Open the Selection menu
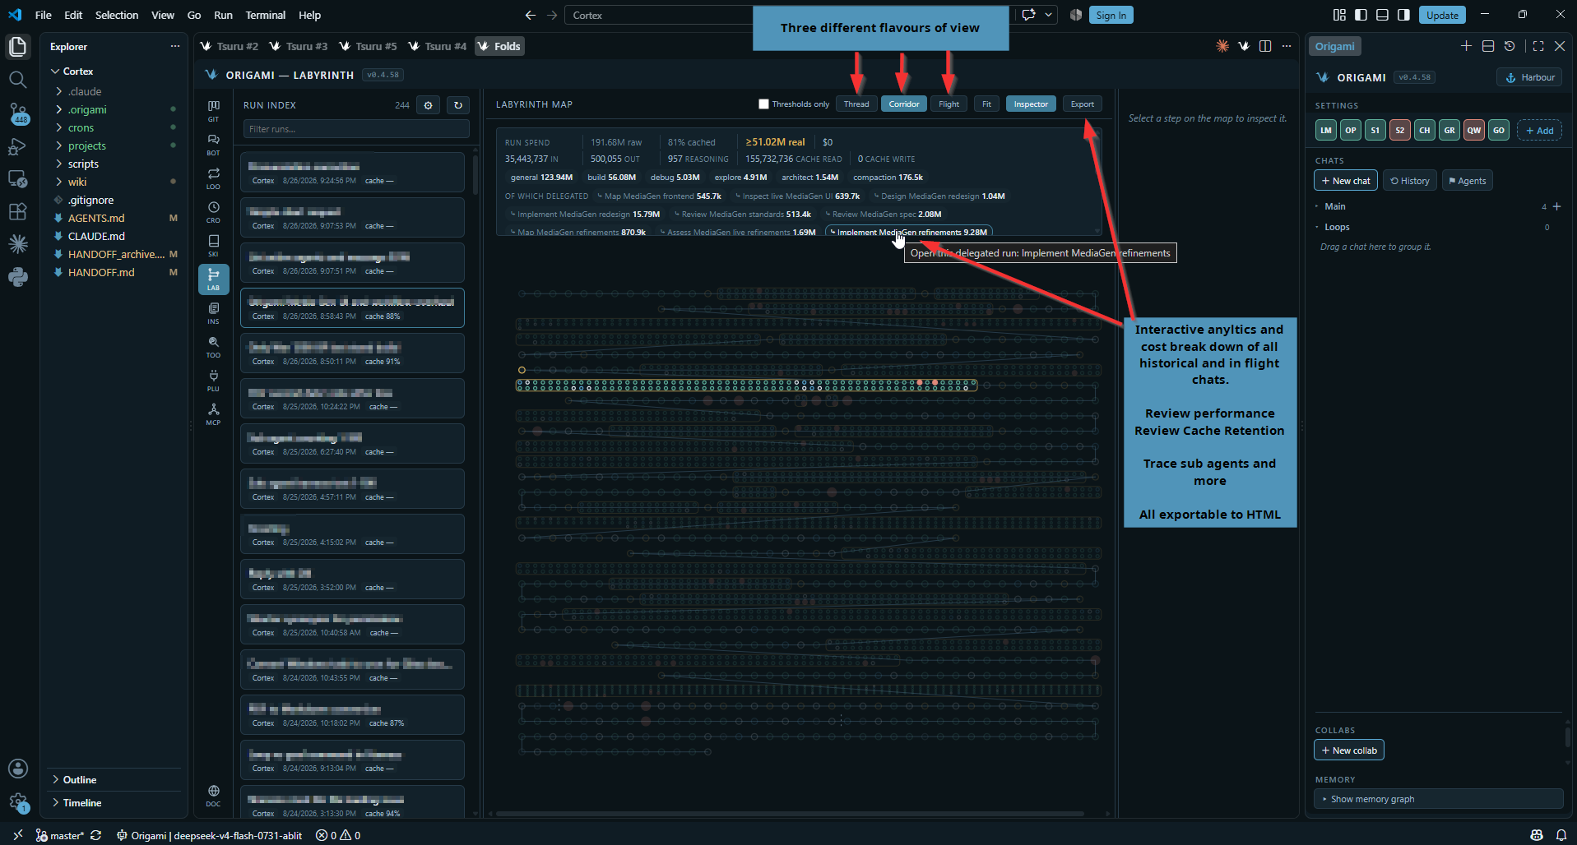The width and height of the screenshot is (1577, 845). pyautogui.click(x=117, y=15)
